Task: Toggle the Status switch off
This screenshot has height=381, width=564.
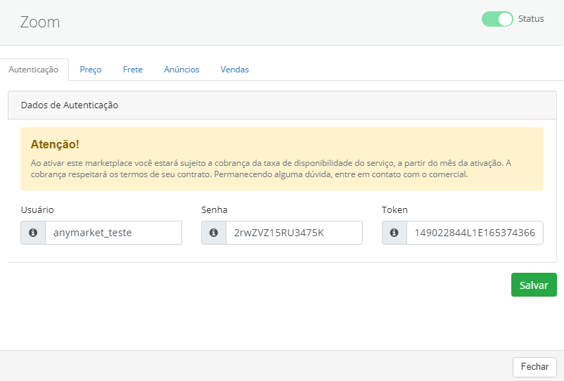Action: 497,19
